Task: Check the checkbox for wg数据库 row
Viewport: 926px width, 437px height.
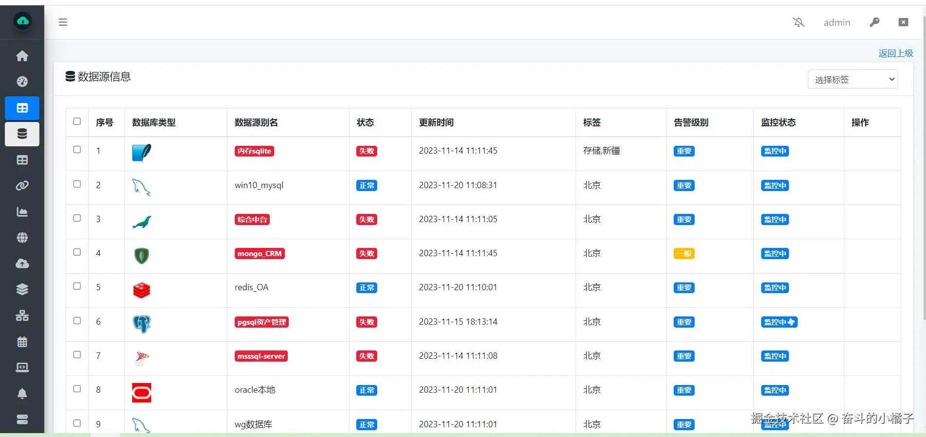Action: 77,423
